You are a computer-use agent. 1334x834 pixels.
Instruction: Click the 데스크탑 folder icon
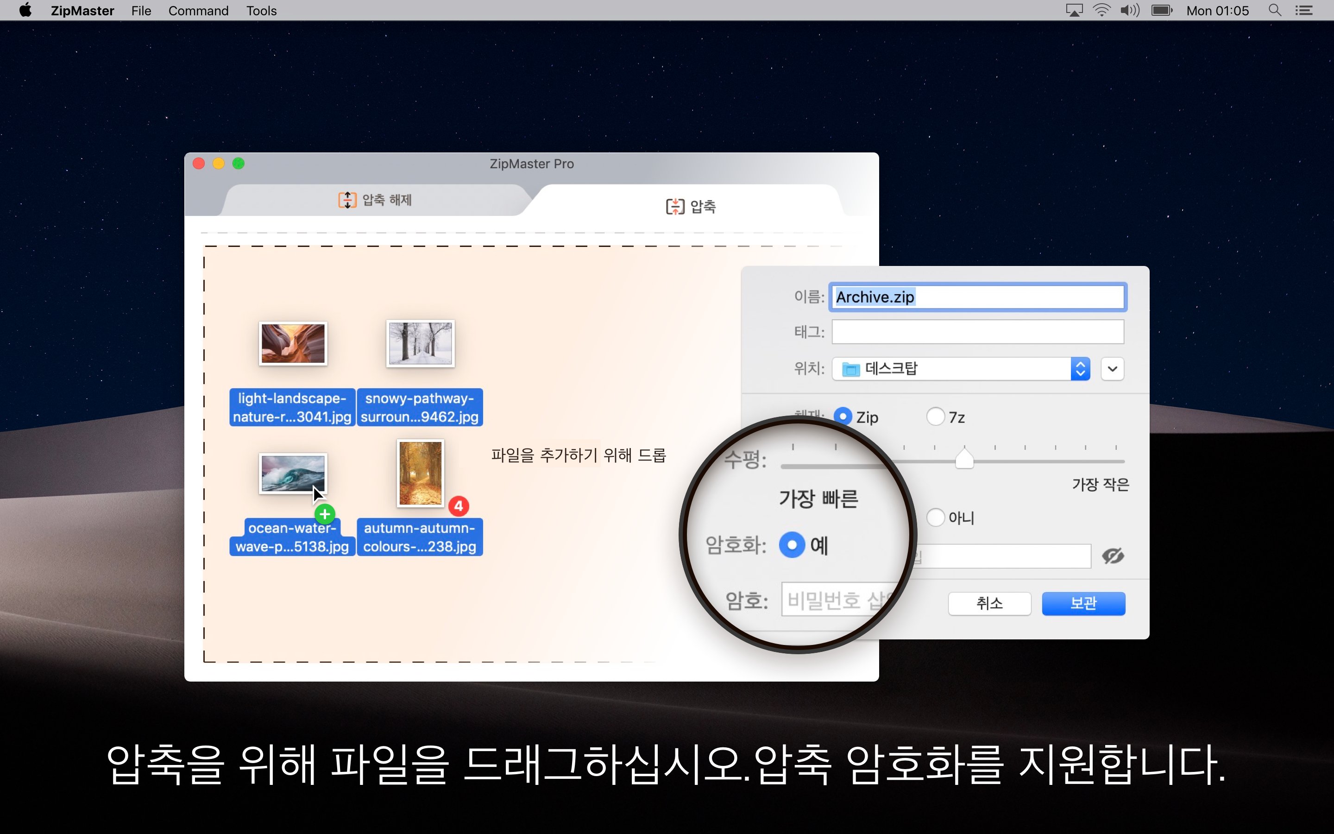pos(850,369)
